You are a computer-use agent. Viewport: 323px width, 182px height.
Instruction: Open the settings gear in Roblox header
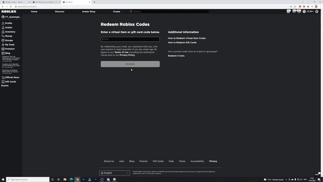coord(317,12)
